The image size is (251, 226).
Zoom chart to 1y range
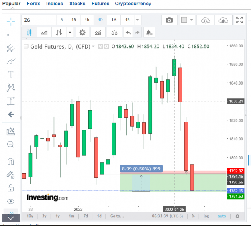[x=57, y=216]
